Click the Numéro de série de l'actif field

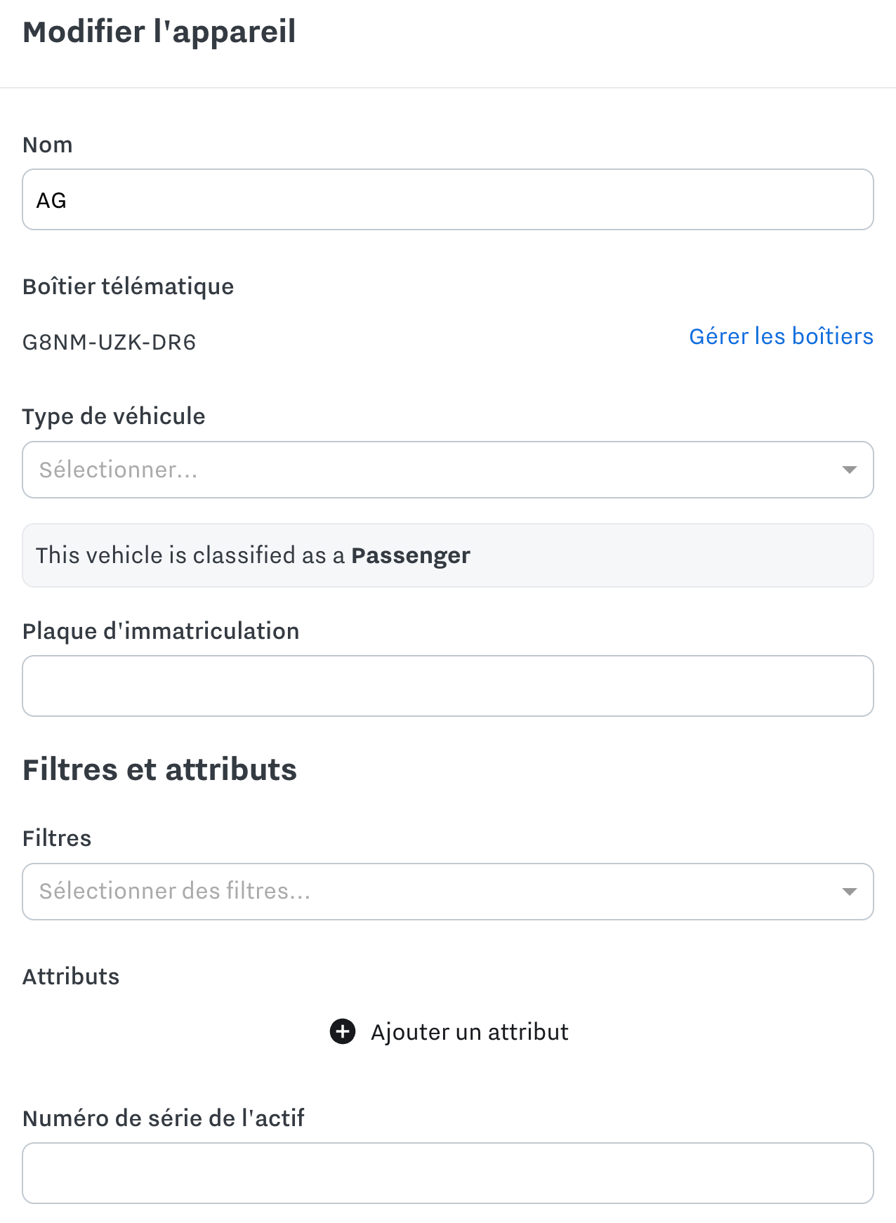click(448, 1173)
